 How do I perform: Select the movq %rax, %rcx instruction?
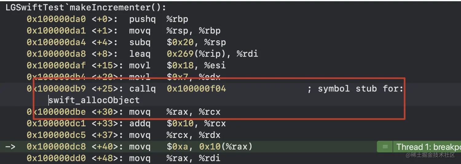click(175, 112)
